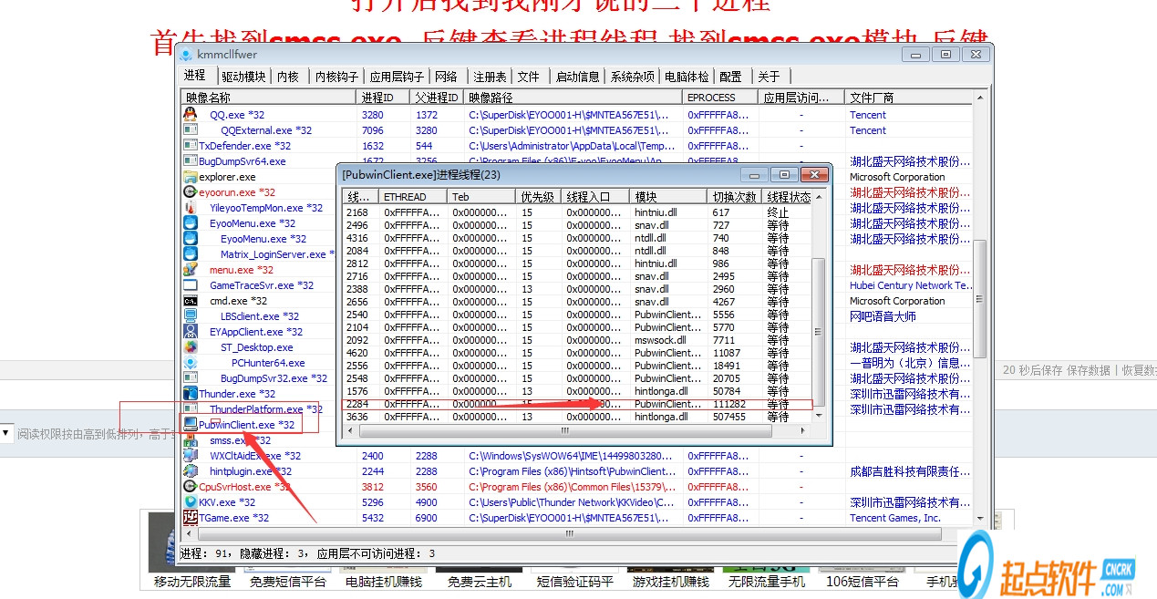Click 深圳市迅雷网络技术 vendor cell for Thunder.exe

(x=910, y=394)
